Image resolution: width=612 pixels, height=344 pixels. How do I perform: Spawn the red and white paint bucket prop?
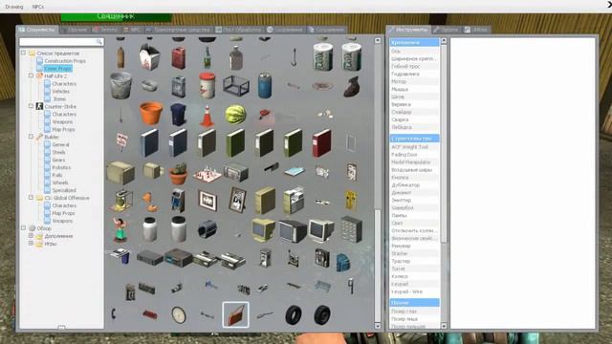(208, 85)
